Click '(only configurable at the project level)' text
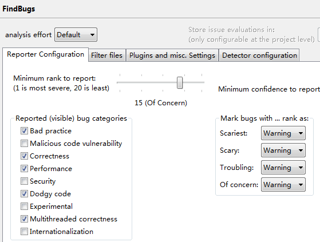This screenshot has width=320, height=242. coord(251,39)
